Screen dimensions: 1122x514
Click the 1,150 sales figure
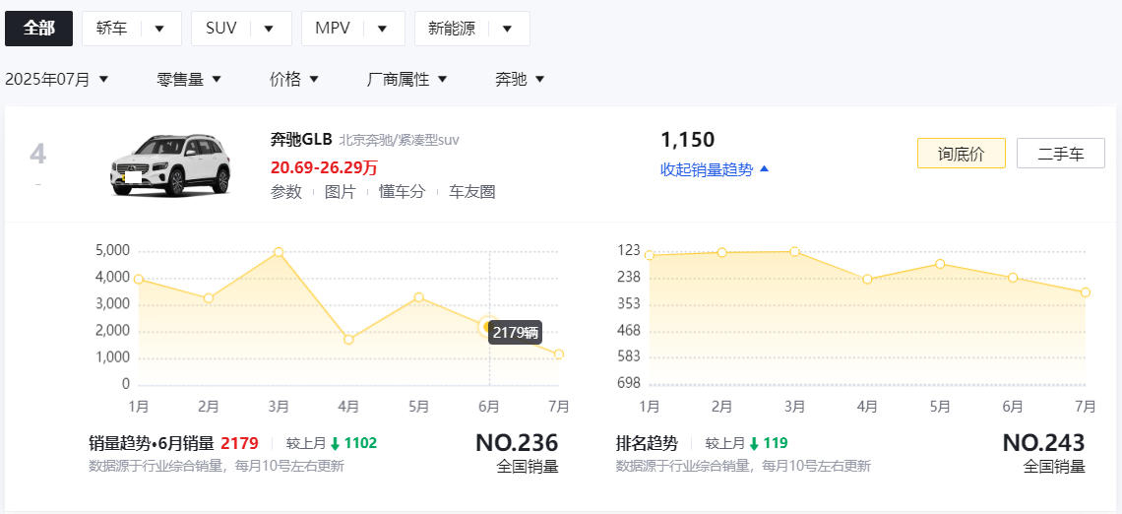pos(687,140)
